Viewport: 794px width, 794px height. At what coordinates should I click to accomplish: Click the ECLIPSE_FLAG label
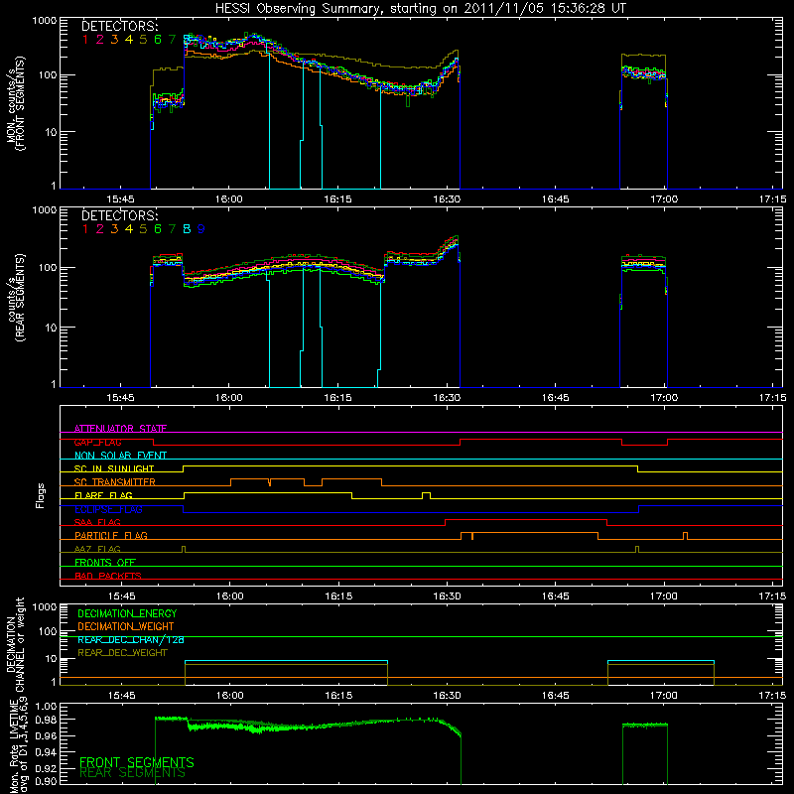[108, 509]
